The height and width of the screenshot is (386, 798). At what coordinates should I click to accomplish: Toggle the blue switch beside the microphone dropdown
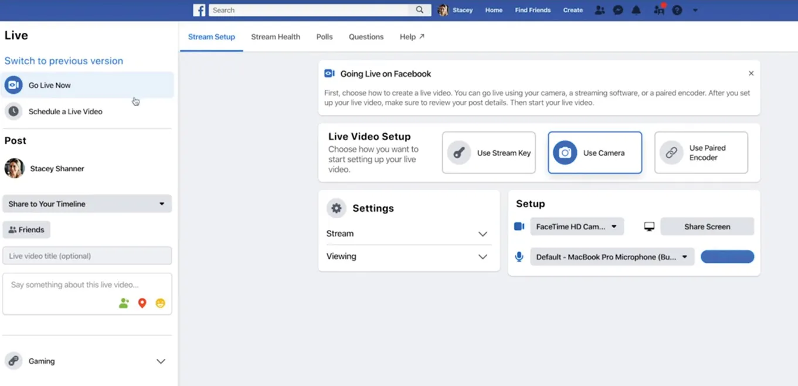point(727,256)
